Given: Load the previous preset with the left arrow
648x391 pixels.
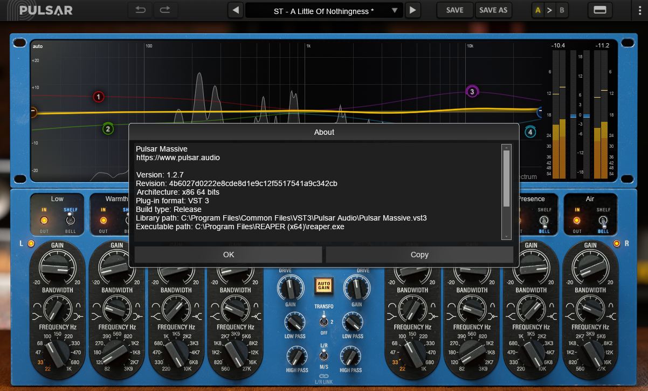Looking at the screenshot, I should [x=235, y=10].
